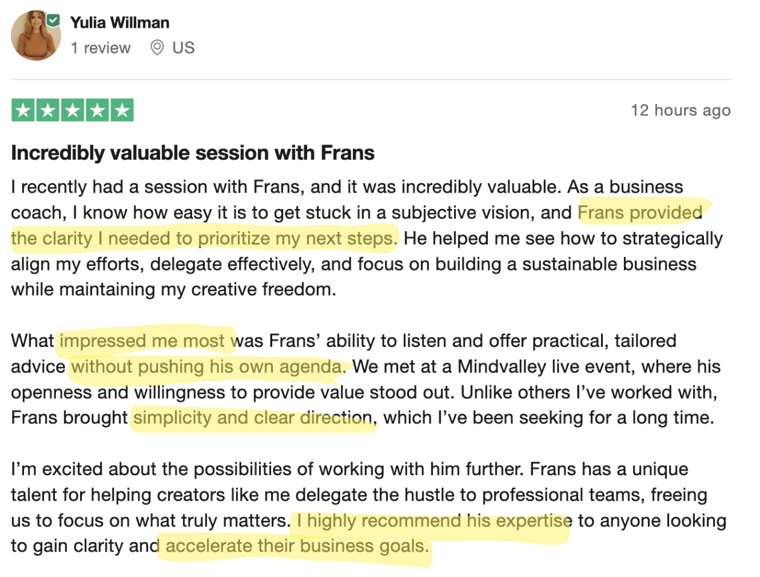Click highlighted "simplicity and clear direction" phrase

[x=253, y=418]
